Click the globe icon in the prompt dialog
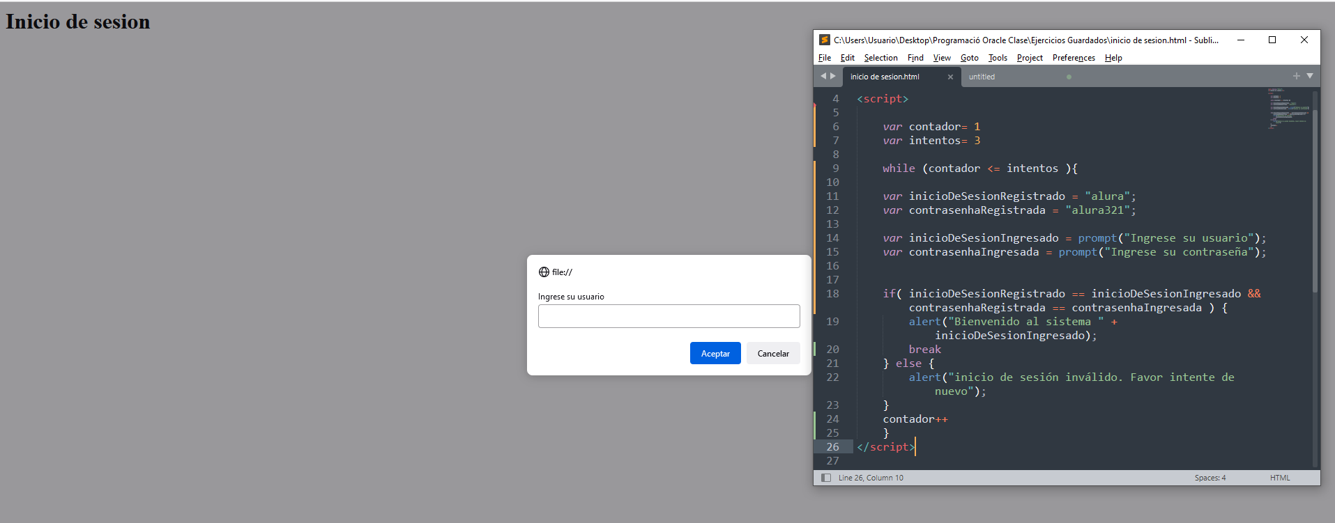Screen dimensions: 1335x523 point(544,272)
